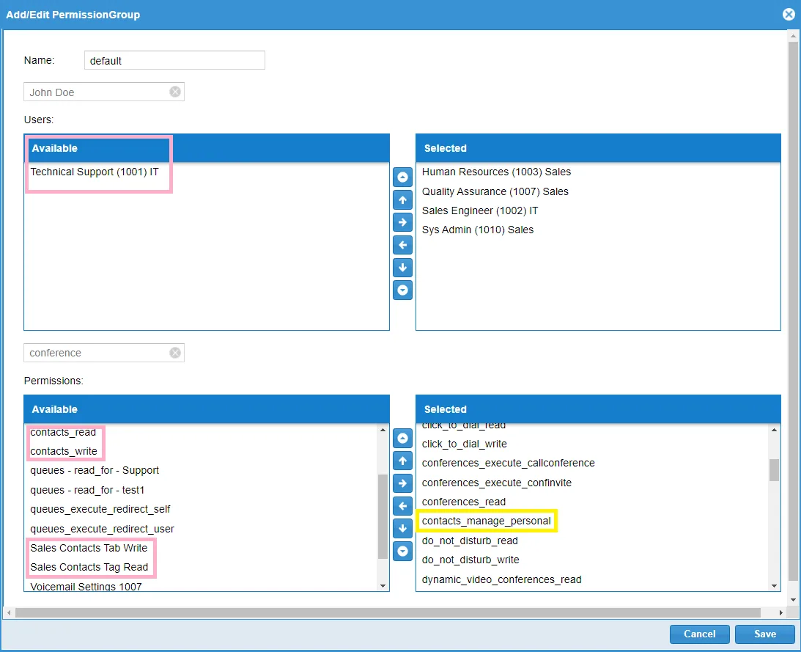Edit the Name field containing default
Screen dimensions: 801x652
tap(174, 60)
